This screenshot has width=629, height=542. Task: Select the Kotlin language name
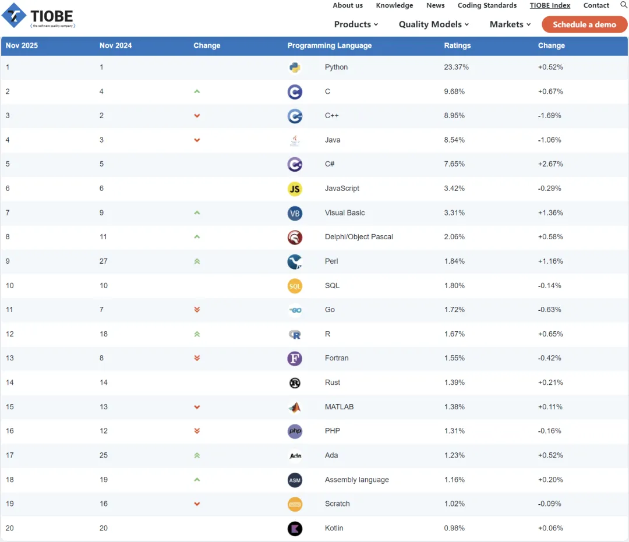(x=334, y=529)
